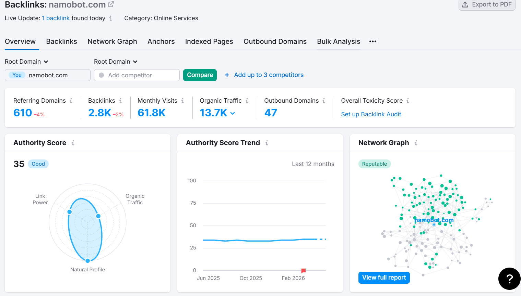
Task: Open the Indexed Pages tab
Action: (x=209, y=41)
